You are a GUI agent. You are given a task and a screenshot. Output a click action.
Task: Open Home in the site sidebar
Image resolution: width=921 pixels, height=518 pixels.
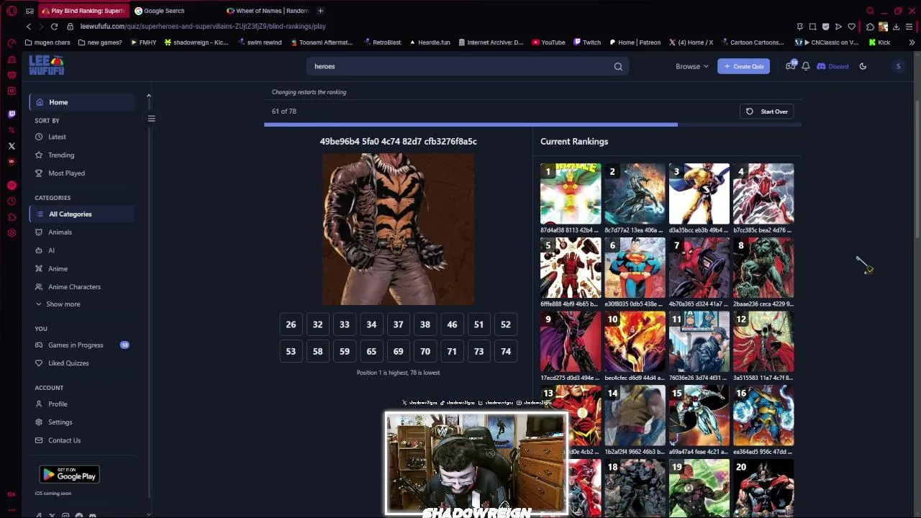(x=82, y=102)
